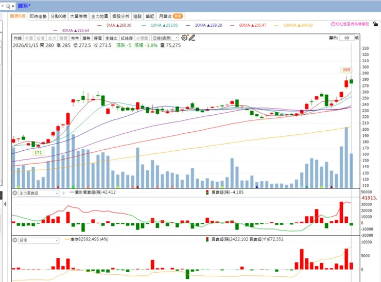Click the question mark help icon
Image resolution: width=381 pixels, height=282 pixels.
[x=63, y=193]
